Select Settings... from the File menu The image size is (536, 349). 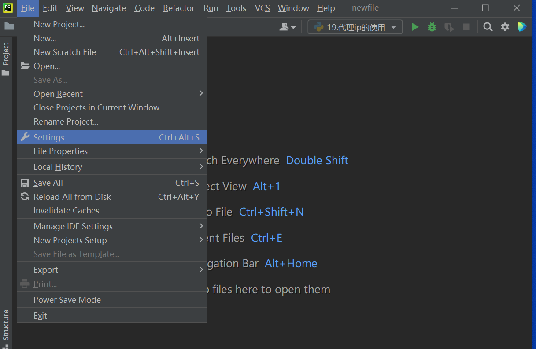[x=52, y=137]
